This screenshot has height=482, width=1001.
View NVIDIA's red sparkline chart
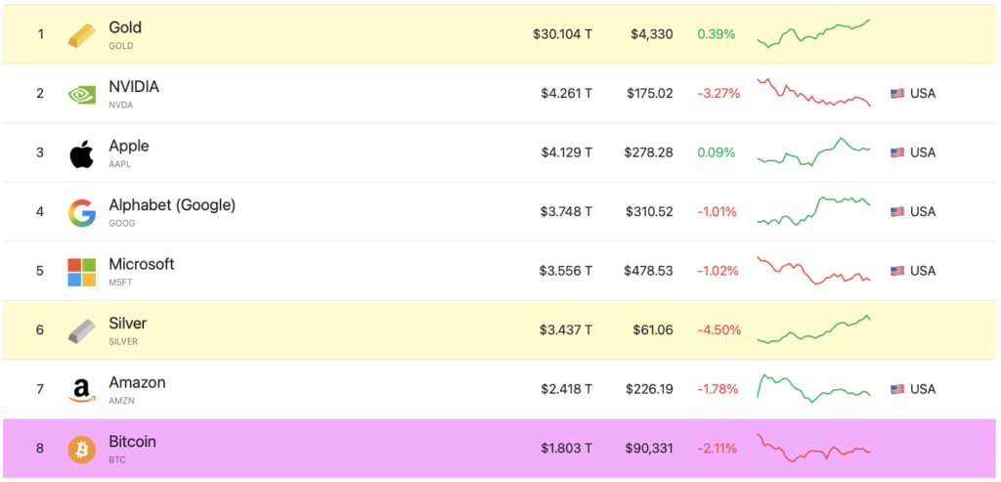(x=813, y=94)
